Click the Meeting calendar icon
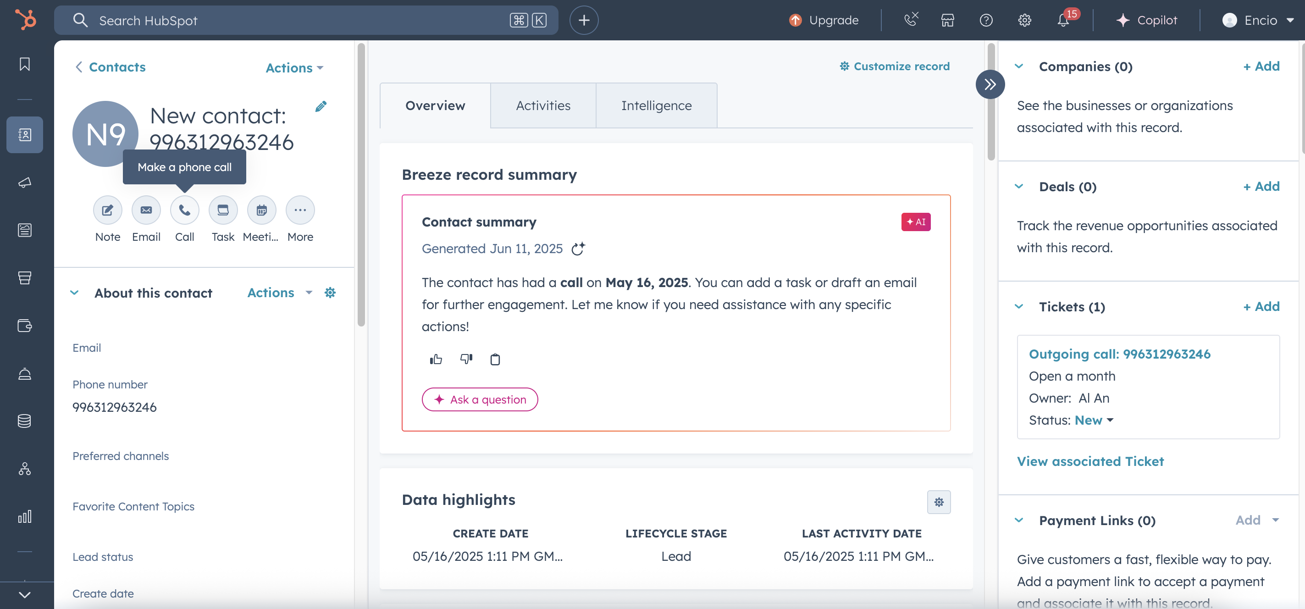Screen dimensions: 1305x609 261,210
